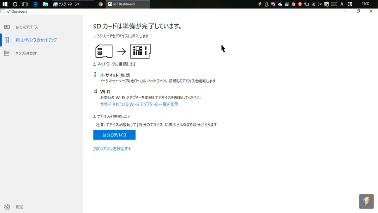Open Chrome from the taskbar
378x213 pixels.
(x=100, y=4)
